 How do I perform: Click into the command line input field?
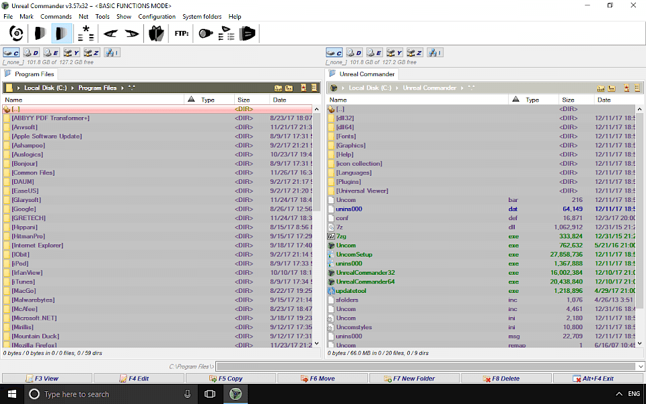(426, 366)
